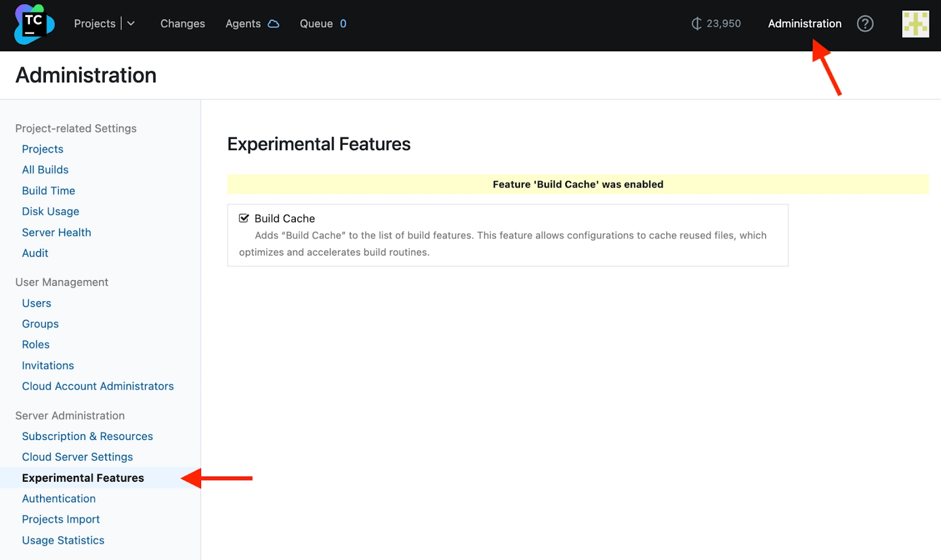Select Experimental Features in the sidebar
941x560 pixels.
click(83, 478)
